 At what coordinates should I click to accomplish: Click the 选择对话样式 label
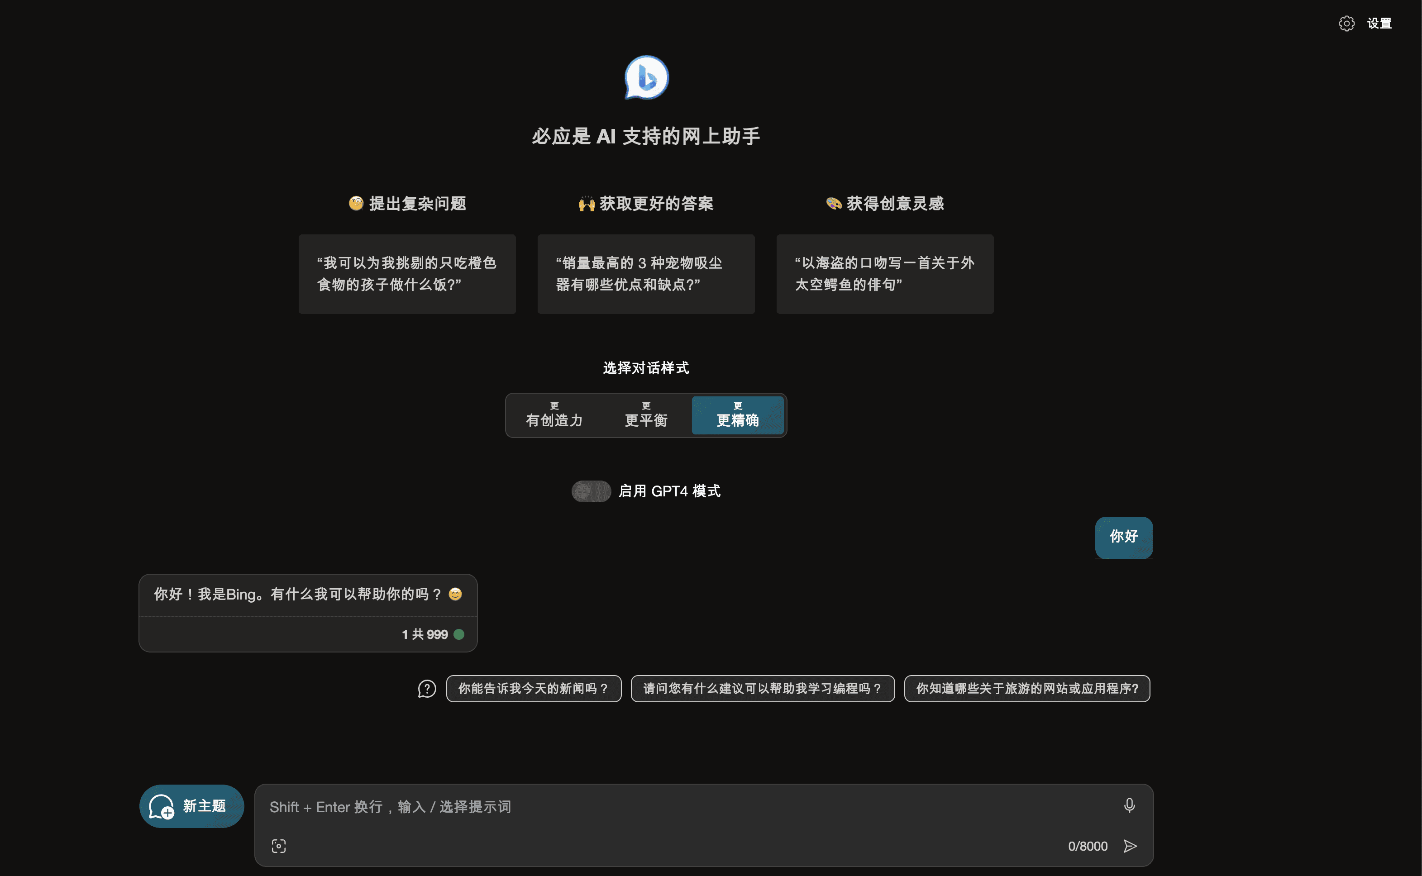(x=645, y=368)
